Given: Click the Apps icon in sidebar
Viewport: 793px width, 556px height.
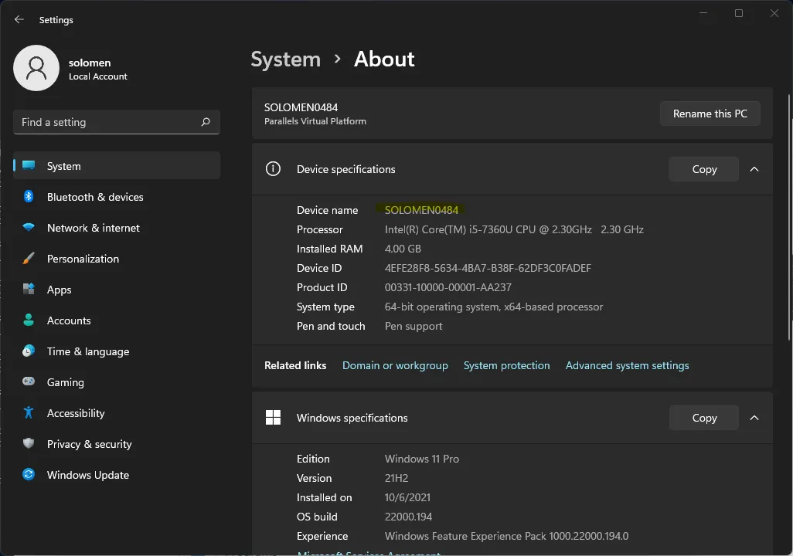Looking at the screenshot, I should pos(29,289).
